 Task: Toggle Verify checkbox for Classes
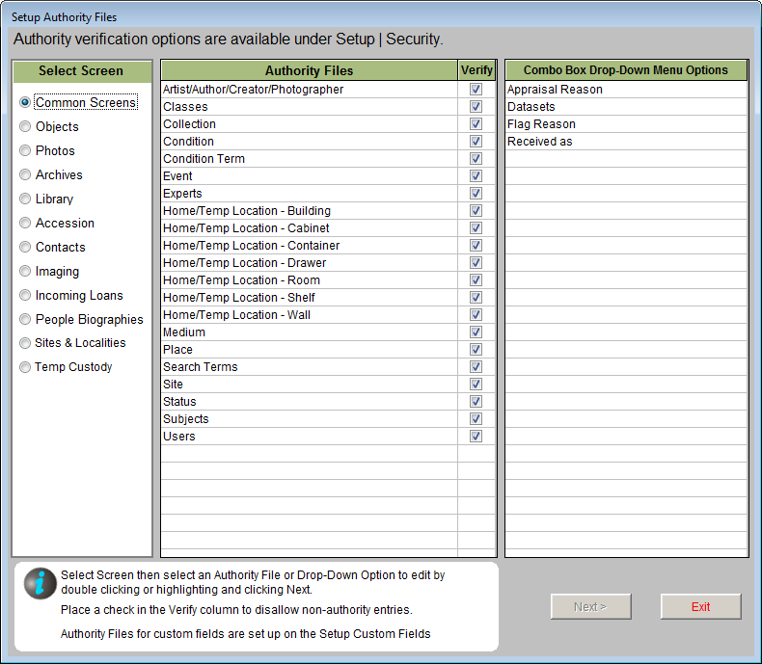point(476,107)
